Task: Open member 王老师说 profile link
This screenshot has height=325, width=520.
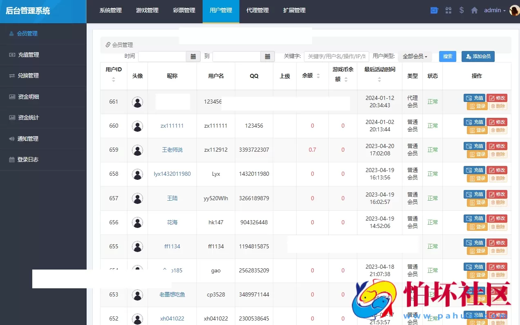Action: [172, 150]
